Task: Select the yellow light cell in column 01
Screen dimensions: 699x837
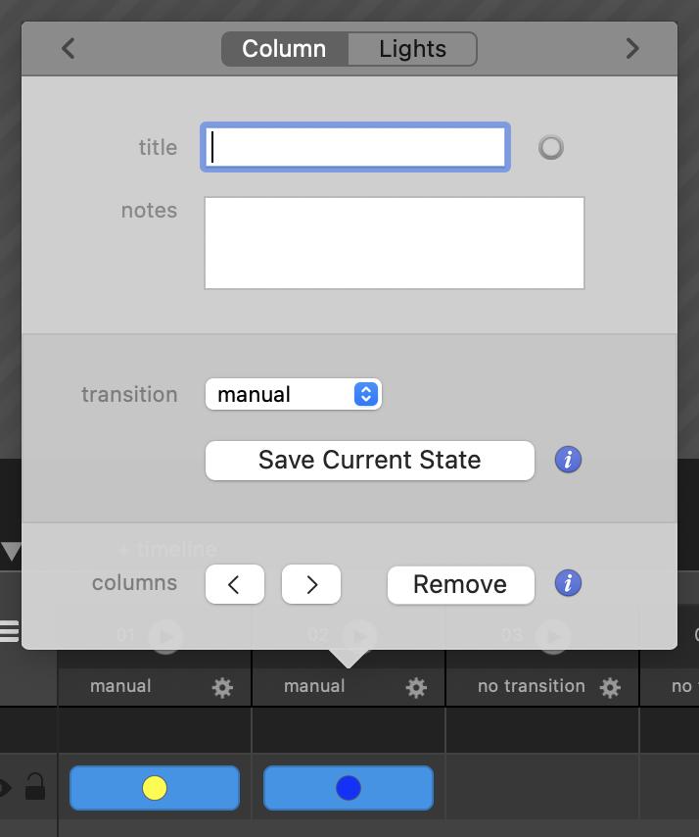Action: 155,788
